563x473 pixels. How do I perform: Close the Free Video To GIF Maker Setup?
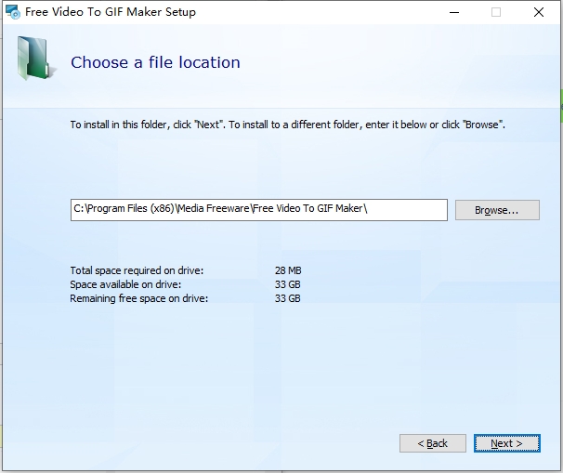[539, 13]
